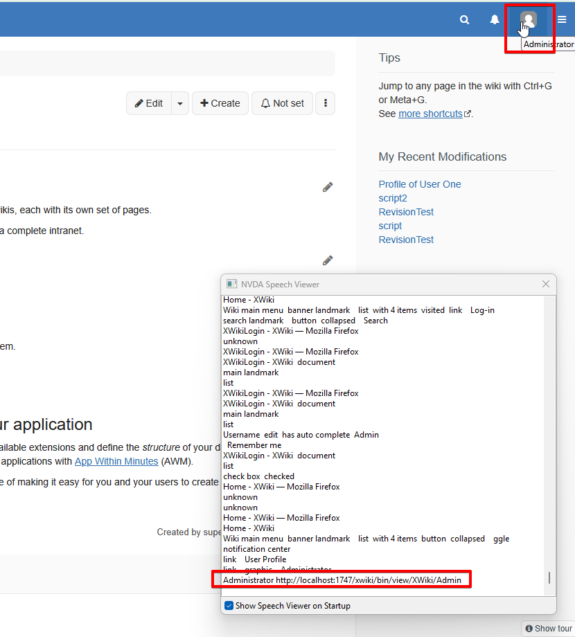The height and width of the screenshot is (637, 575).
Task: Click the first section edit pencil
Action: 328,187
